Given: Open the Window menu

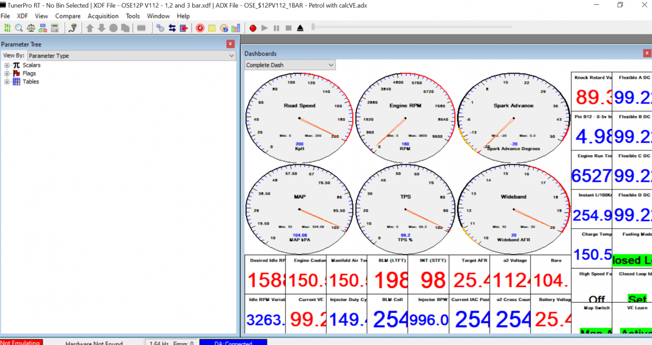Looking at the screenshot, I should (158, 16).
